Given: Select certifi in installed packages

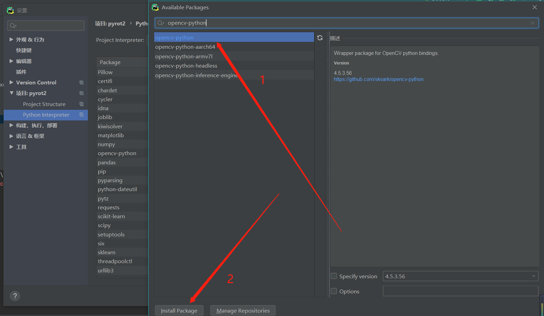Looking at the screenshot, I should [x=122, y=81].
